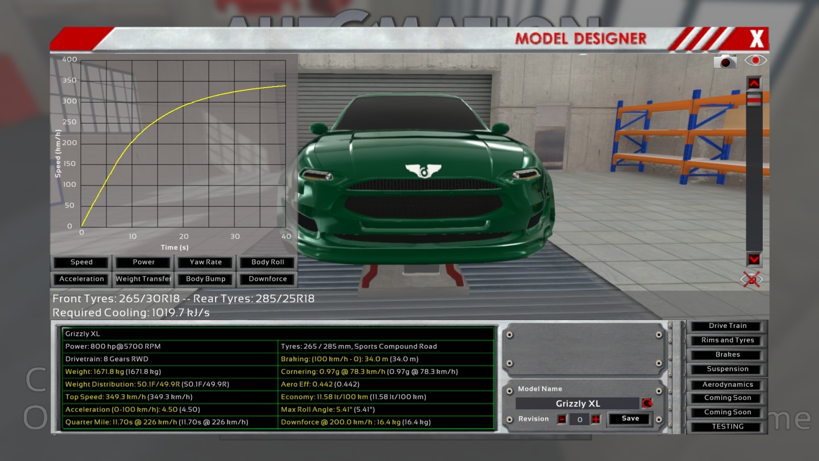819x461 pixels.
Task: Click the camera screenshot icon
Action: [725, 61]
